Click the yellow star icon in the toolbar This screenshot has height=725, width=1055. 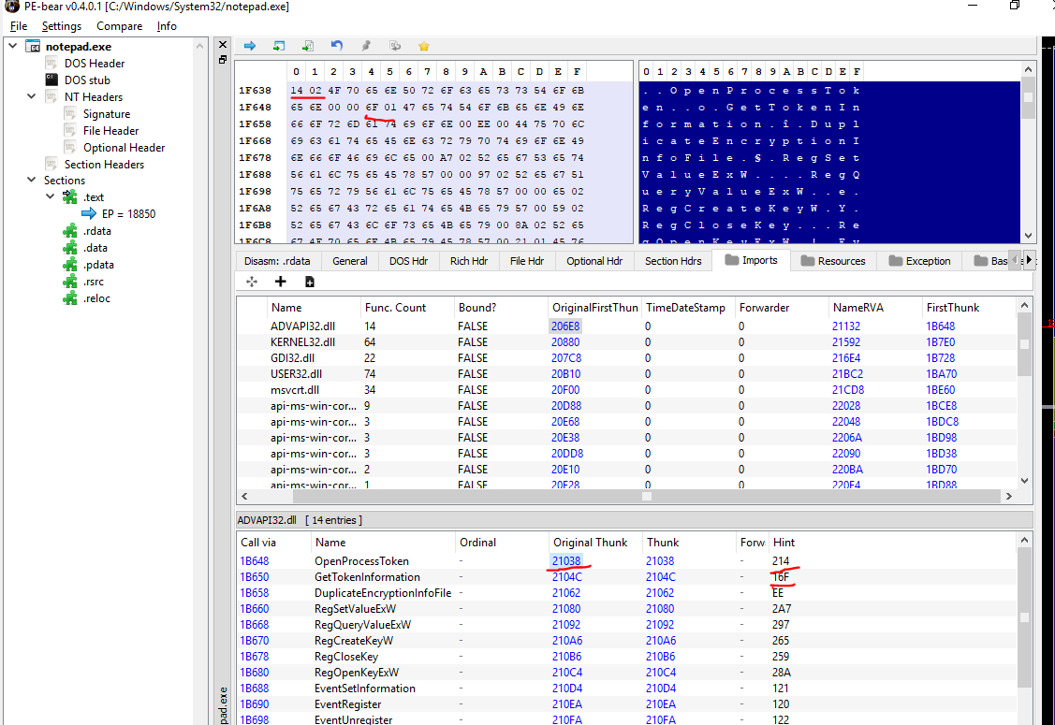pyautogui.click(x=424, y=46)
